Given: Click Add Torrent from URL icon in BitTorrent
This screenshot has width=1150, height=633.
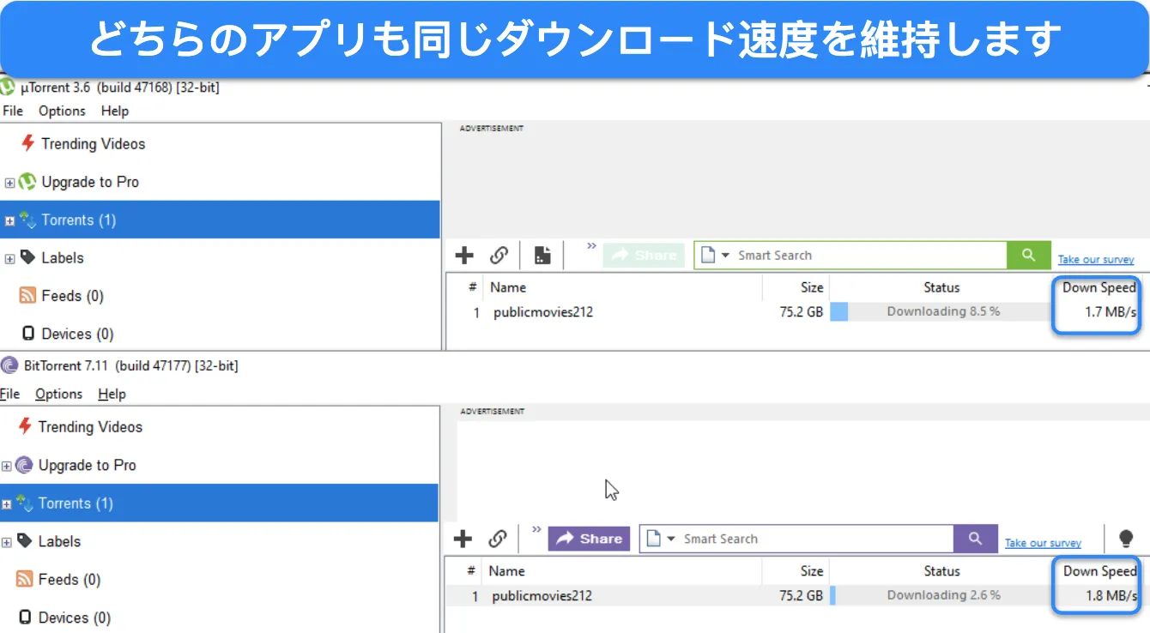Looking at the screenshot, I should (x=497, y=539).
